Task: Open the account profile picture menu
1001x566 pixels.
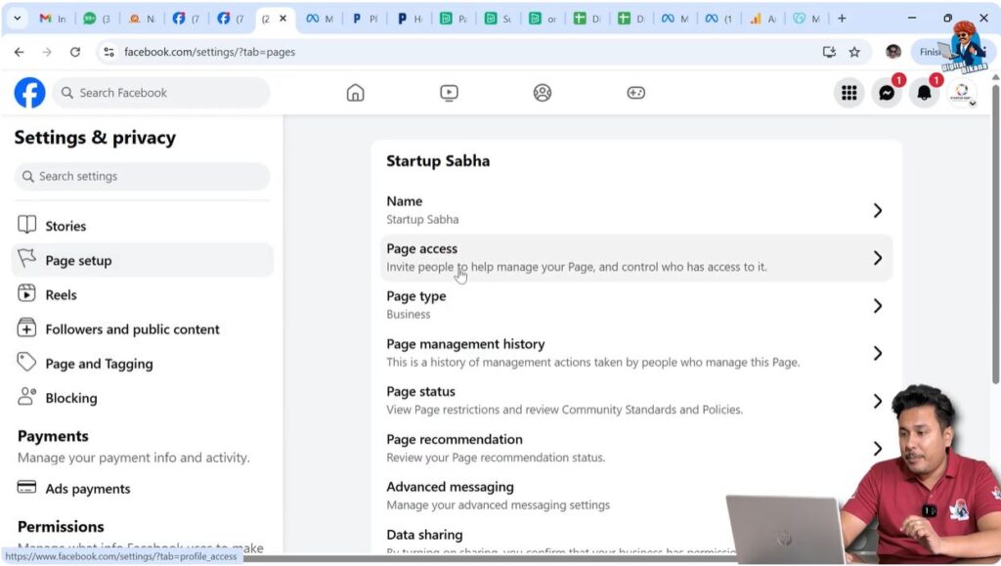Action: coord(962,93)
